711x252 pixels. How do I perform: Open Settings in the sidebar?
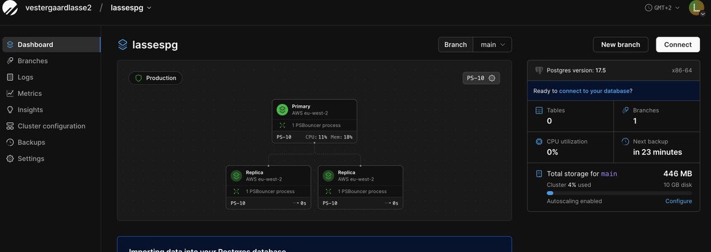point(50,159)
